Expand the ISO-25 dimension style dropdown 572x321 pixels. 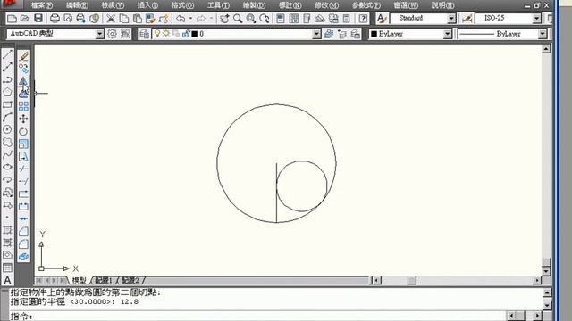coord(536,18)
